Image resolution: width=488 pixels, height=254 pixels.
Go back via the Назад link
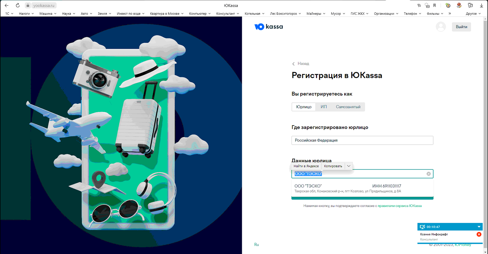[301, 64]
